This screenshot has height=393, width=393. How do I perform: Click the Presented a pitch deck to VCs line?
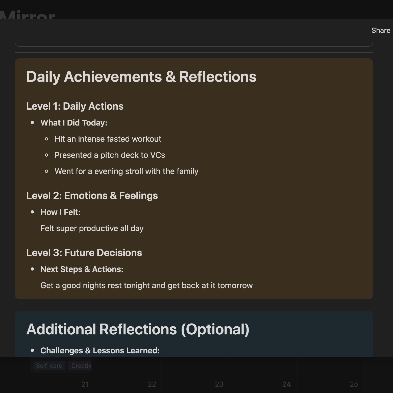110,155
